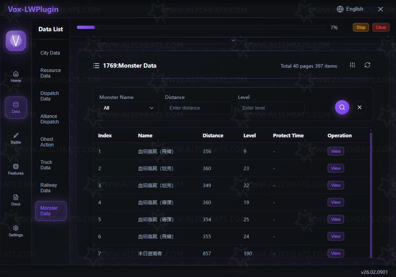
Task: Open the Monster Name All dropdown
Action: click(x=129, y=108)
